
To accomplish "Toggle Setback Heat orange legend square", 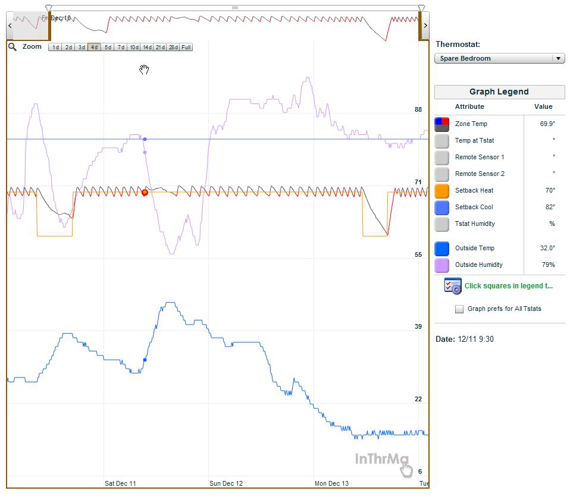I will [x=441, y=191].
